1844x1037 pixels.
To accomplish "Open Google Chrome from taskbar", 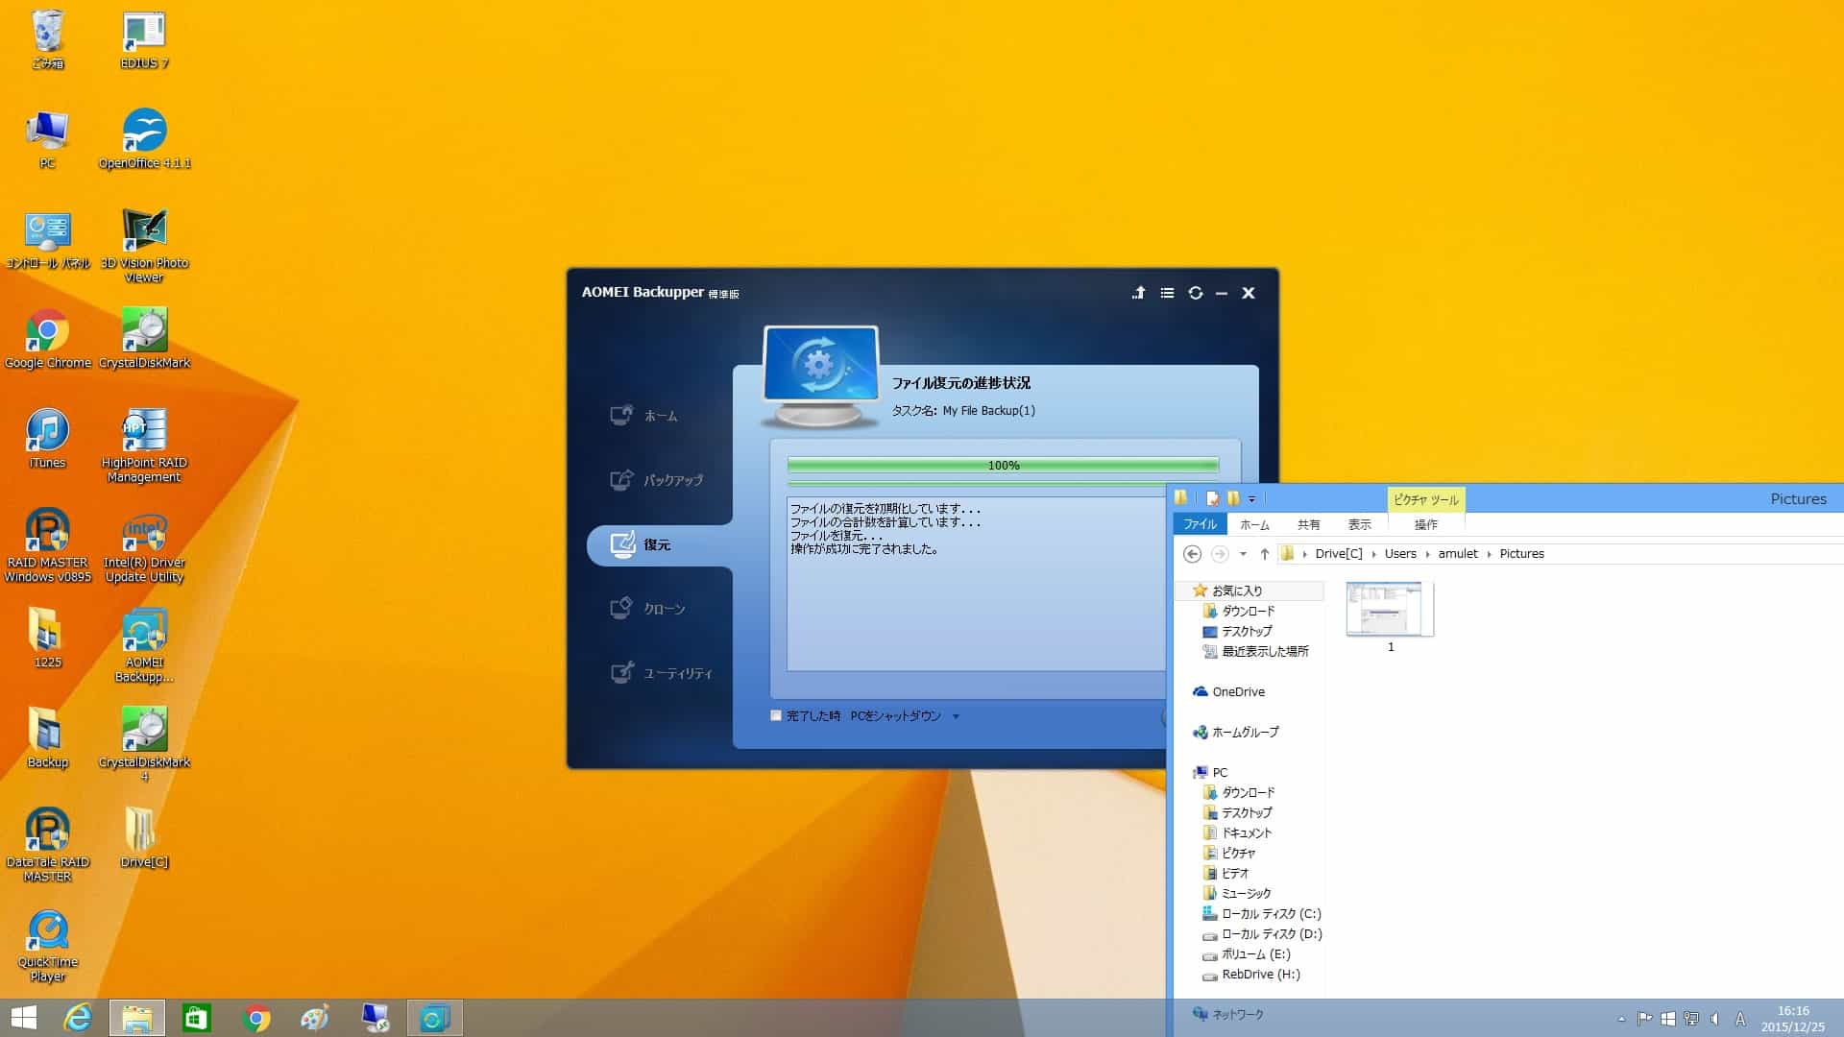I will [x=256, y=1018].
